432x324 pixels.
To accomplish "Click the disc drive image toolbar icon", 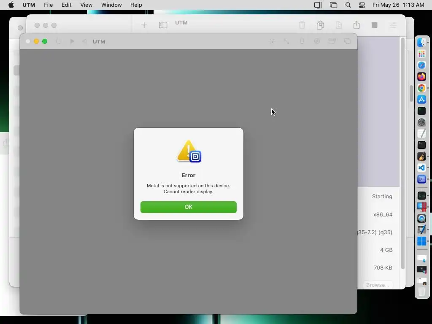I will (x=317, y=41).
